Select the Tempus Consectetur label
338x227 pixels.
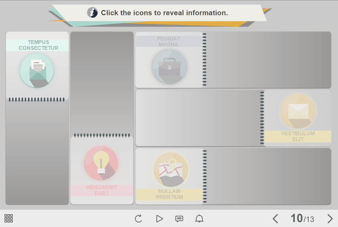point(38,45)
